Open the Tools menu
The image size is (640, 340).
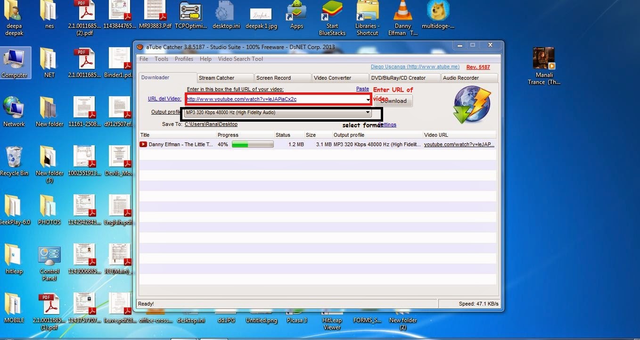coord(161,59)
